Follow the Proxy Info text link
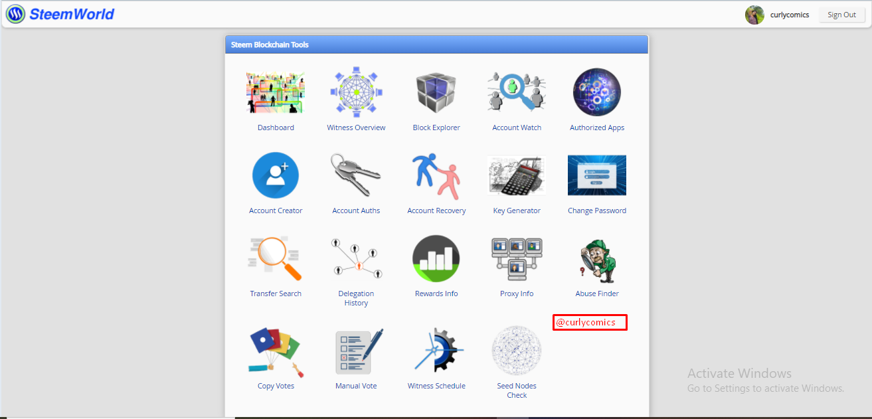Image resolution: width=872 pixels, height=419 pixels. coord(517,293)
